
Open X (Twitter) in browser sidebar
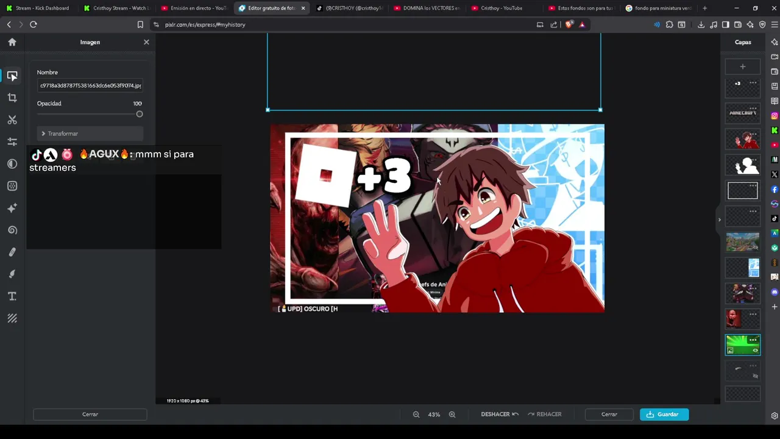point(775,174)
